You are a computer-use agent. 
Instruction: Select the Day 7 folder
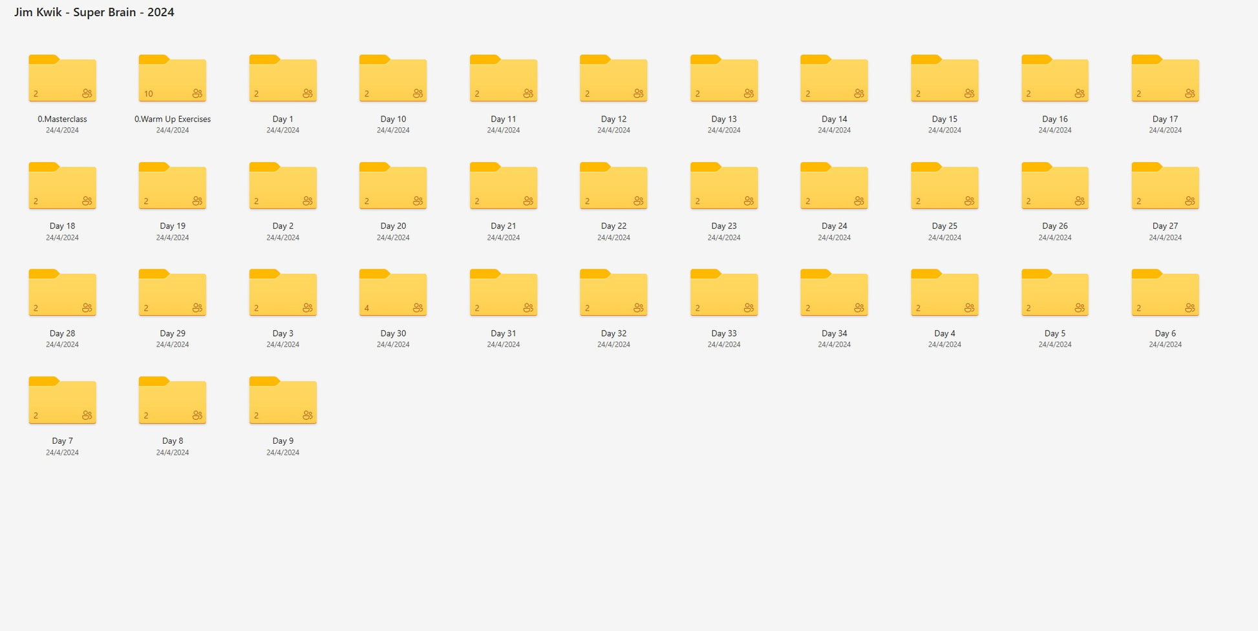[62, 400]
